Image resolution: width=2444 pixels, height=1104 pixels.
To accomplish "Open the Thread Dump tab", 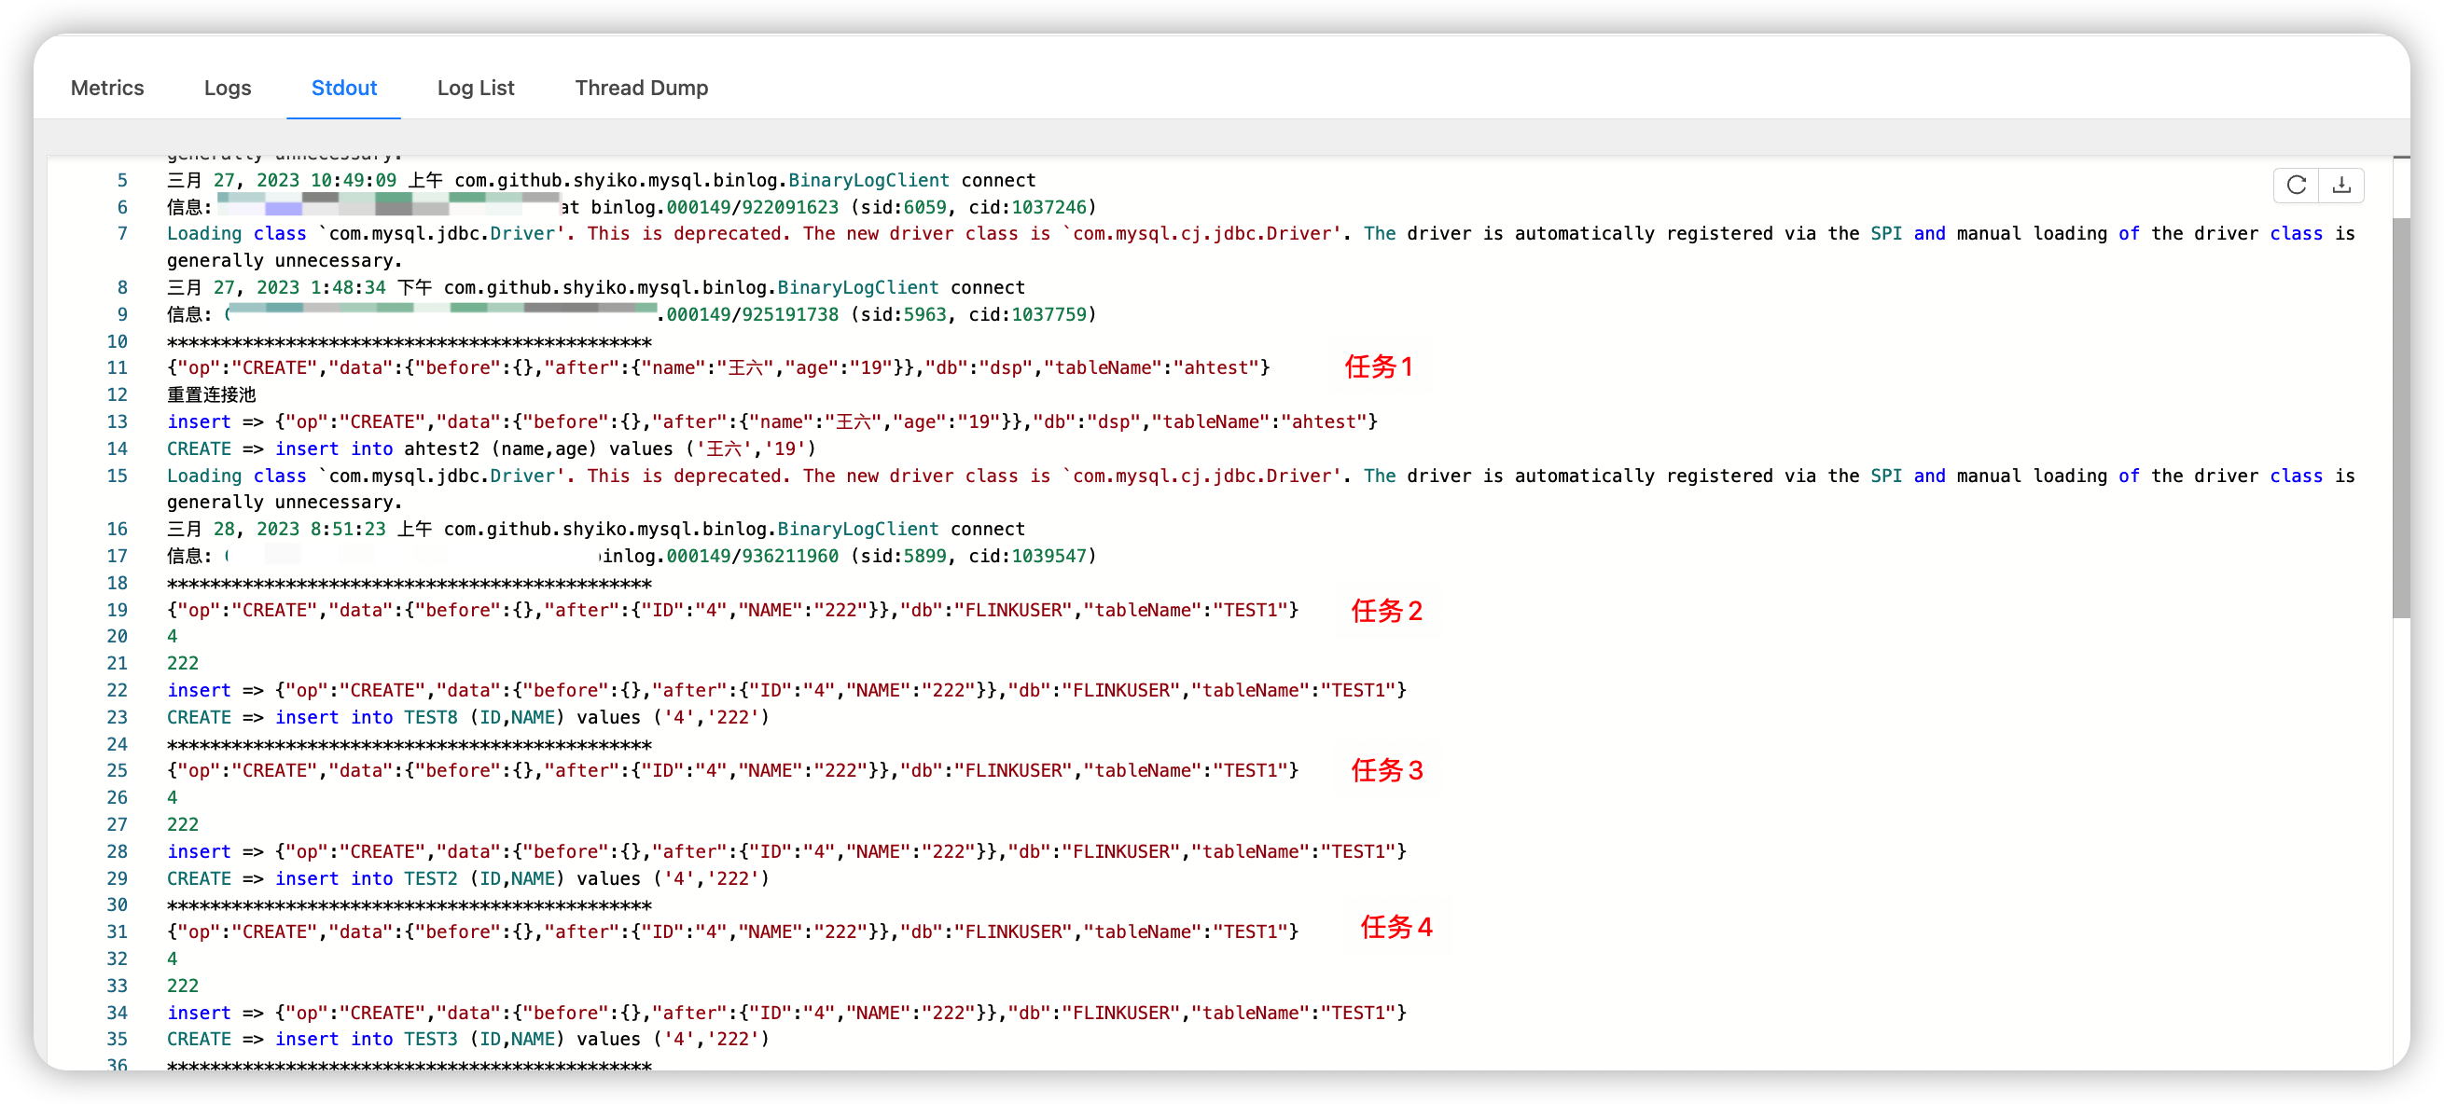I will point(642,88).
